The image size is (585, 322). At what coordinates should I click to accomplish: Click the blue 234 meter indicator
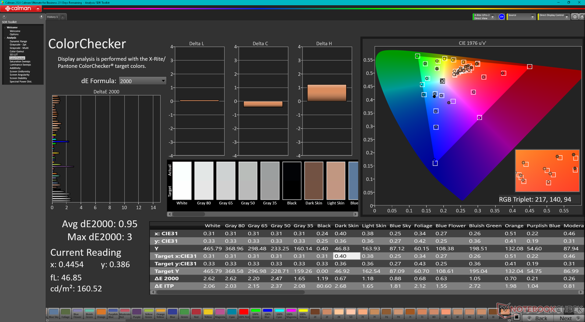502,17
